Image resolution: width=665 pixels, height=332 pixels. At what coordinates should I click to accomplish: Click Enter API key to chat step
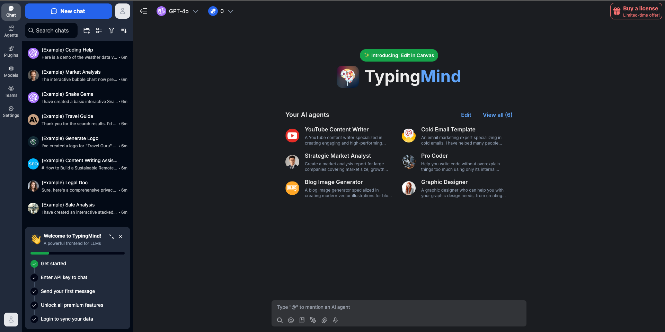pos(78,277)
